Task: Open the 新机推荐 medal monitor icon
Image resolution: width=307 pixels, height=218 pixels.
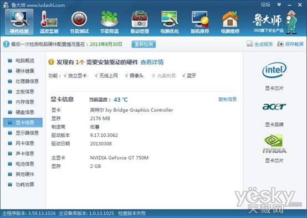Action: point(199,19)
